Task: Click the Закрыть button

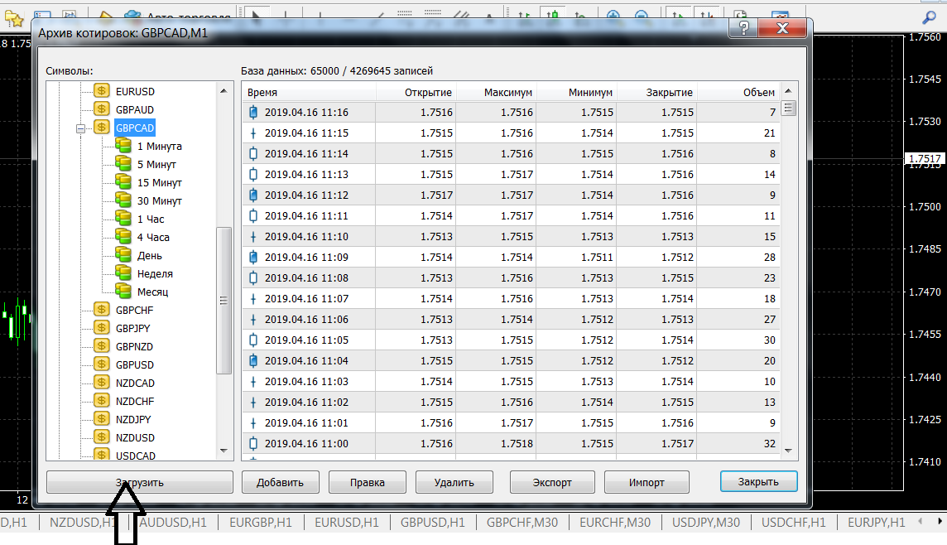Action: click(758, 481)
